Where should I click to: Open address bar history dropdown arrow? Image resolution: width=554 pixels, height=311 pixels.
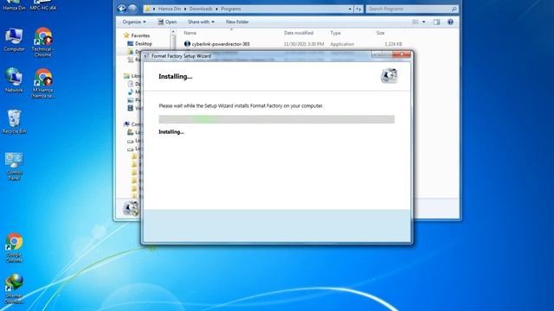350,9
